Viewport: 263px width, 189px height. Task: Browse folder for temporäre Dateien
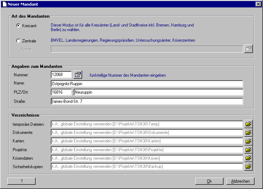(249, 124)
